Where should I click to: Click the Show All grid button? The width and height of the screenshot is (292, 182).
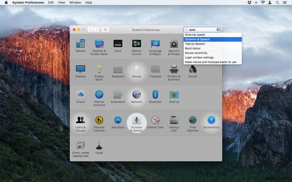pos(105,29)
